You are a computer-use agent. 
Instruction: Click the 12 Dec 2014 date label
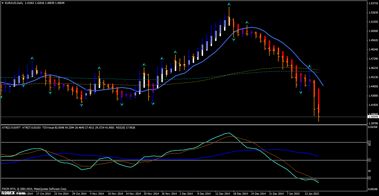(x=223, y=193)
